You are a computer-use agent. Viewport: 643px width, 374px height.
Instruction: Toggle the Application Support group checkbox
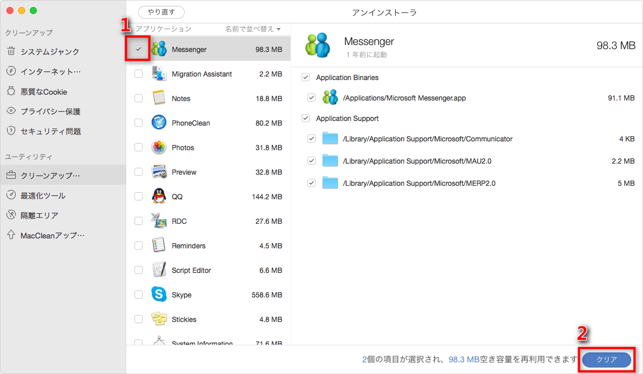(306, 118)
